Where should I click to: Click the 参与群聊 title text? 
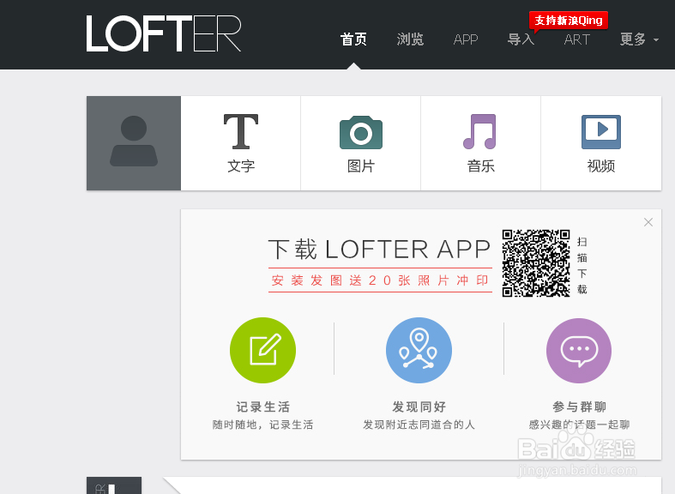pos(579,407)
